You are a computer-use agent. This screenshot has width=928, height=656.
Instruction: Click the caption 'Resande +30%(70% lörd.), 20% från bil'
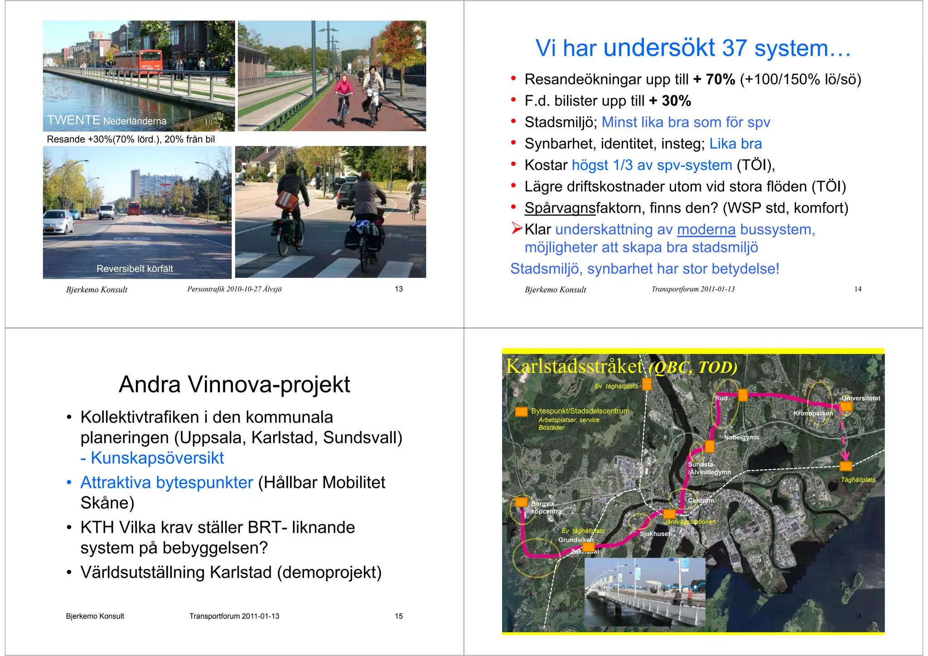click(131, 139)
